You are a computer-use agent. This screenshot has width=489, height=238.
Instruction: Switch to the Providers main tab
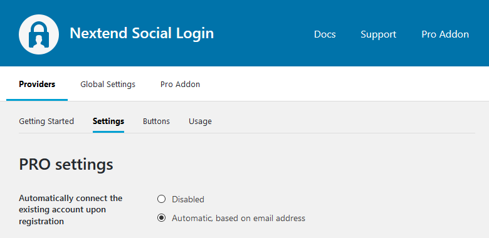pos(37,84)
